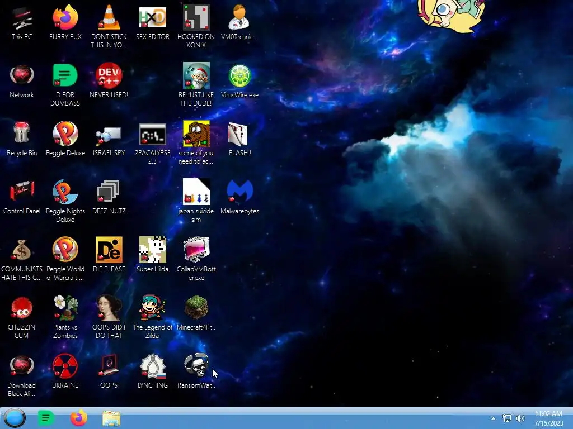Select the LYNCHING noose icon
573x429 pixels.
coord(152,371)
